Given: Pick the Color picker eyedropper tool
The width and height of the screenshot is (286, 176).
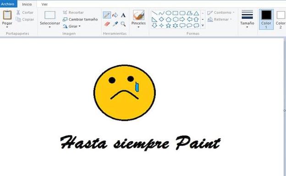Looking at the screenshot, I should tap(115, 24).
